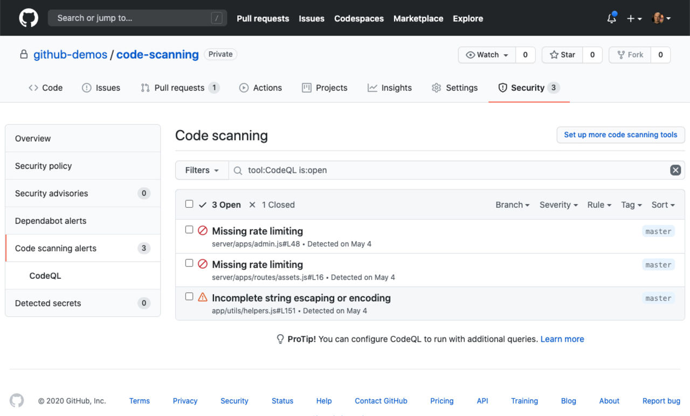Check the select-all alerts checkbox

pos(189,204)
